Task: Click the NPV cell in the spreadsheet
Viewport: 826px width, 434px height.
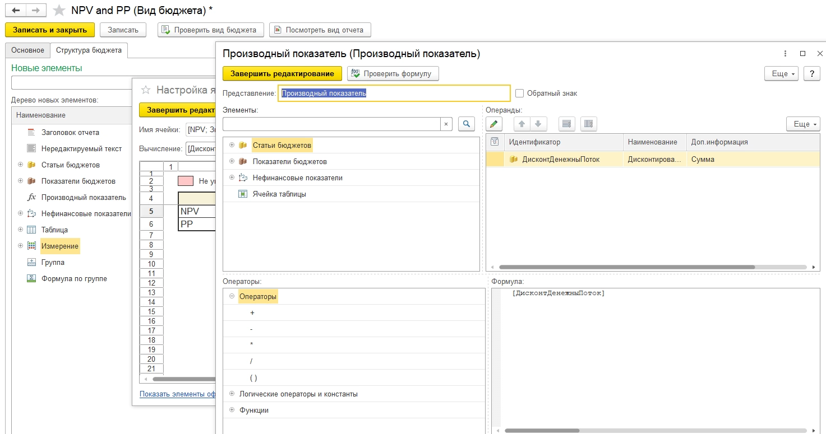Action: click(197, 211)
